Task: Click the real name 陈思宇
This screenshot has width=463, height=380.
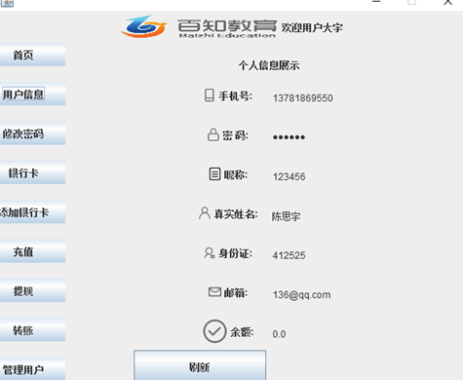Action: click(x=287, y=216)
